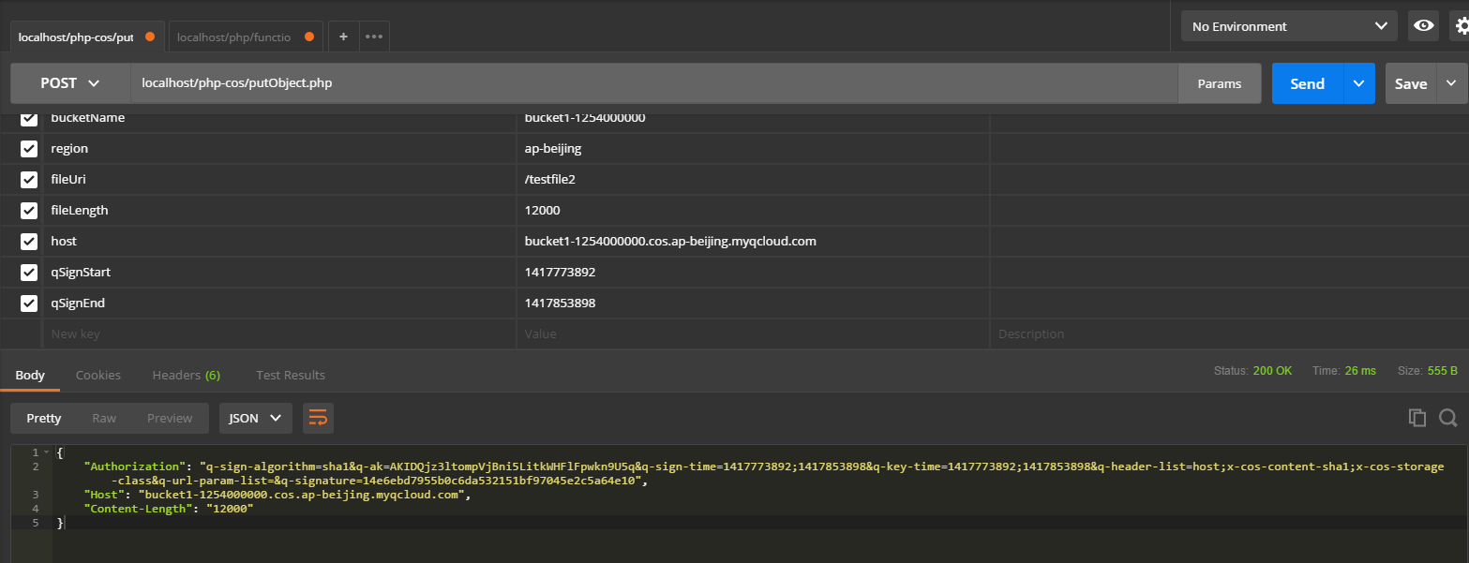Screen dimensions: 1469x563
Task: Open the JSON format dropdown
Action: 256,418
